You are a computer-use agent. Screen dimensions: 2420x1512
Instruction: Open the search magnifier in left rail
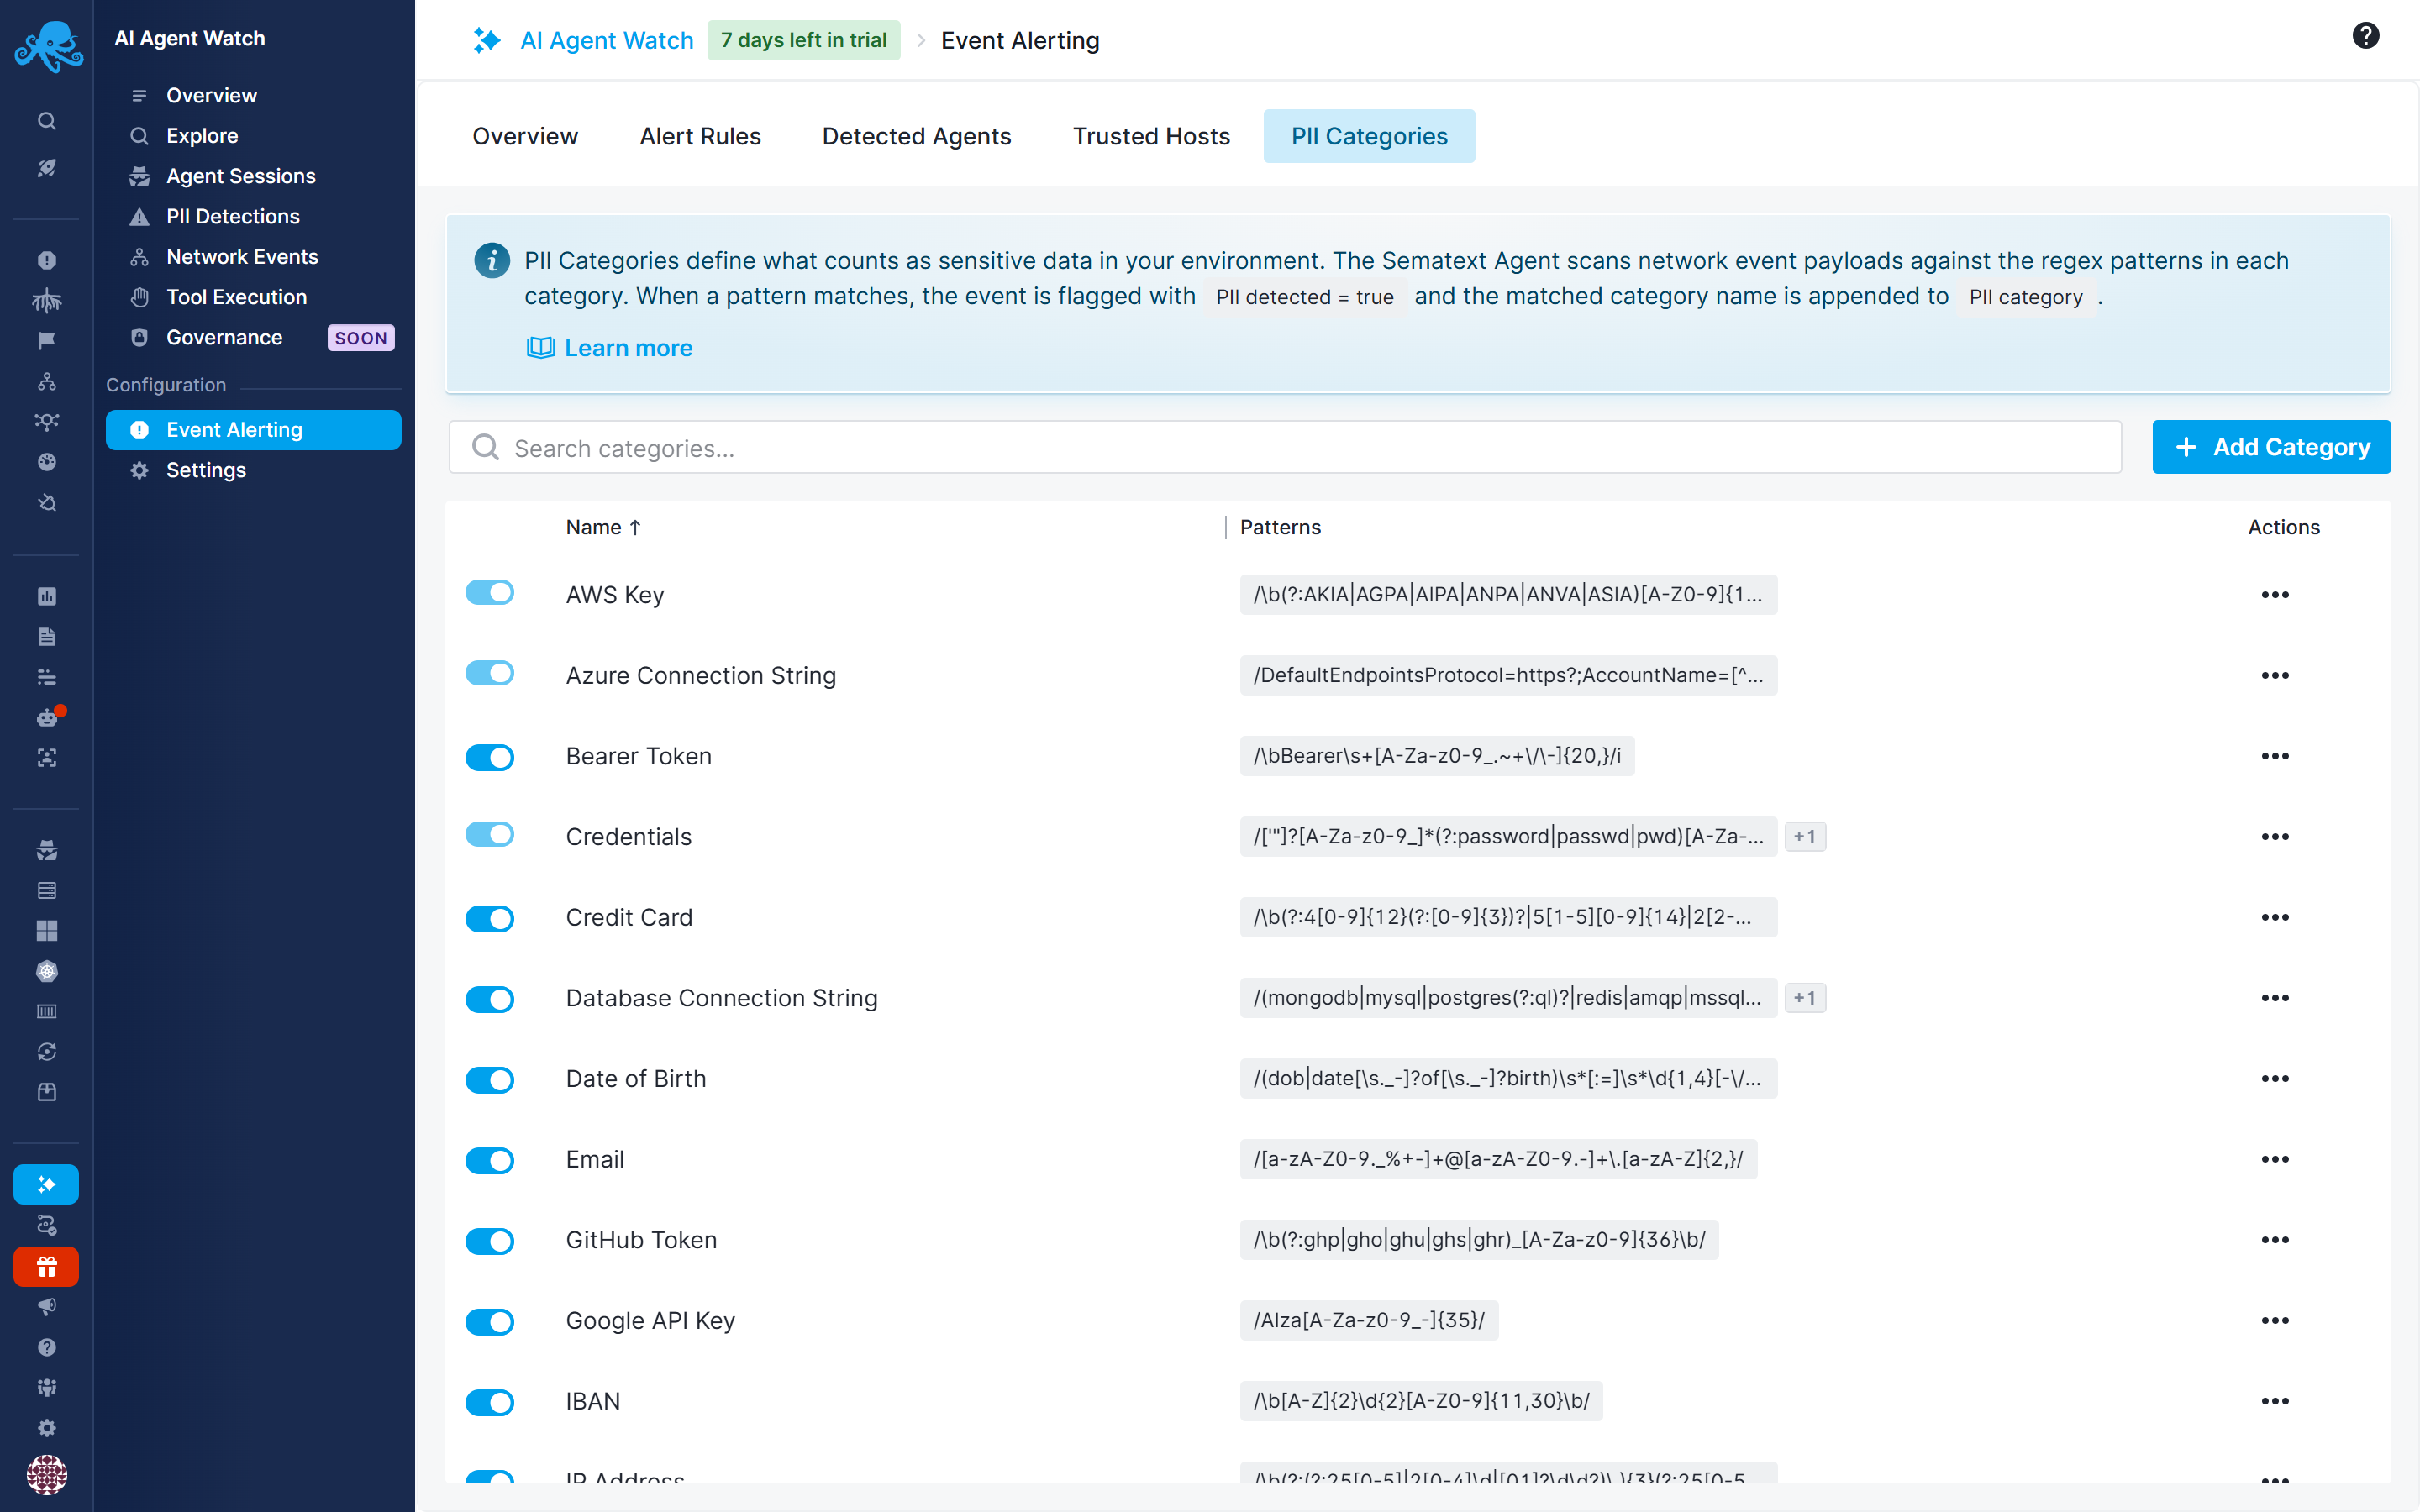click(46, 121)
